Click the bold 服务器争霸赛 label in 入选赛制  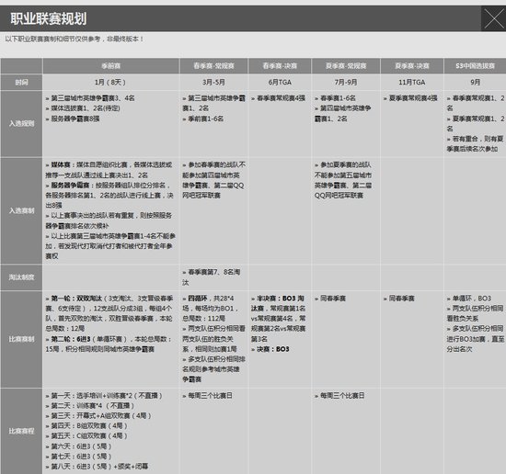click(x=70, y=186)
